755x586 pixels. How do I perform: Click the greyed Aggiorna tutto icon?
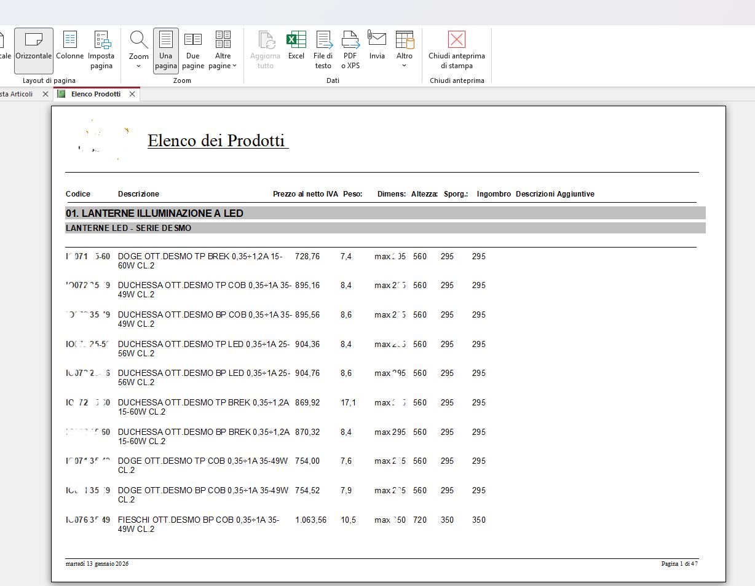(x=266, y=50)
